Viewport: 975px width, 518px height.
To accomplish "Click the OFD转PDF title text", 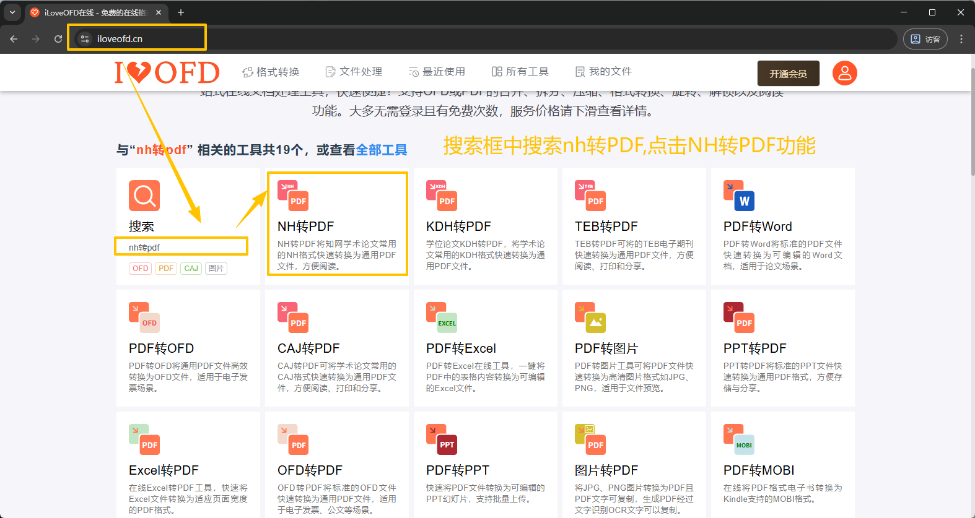I will click(x=310, y=470).
